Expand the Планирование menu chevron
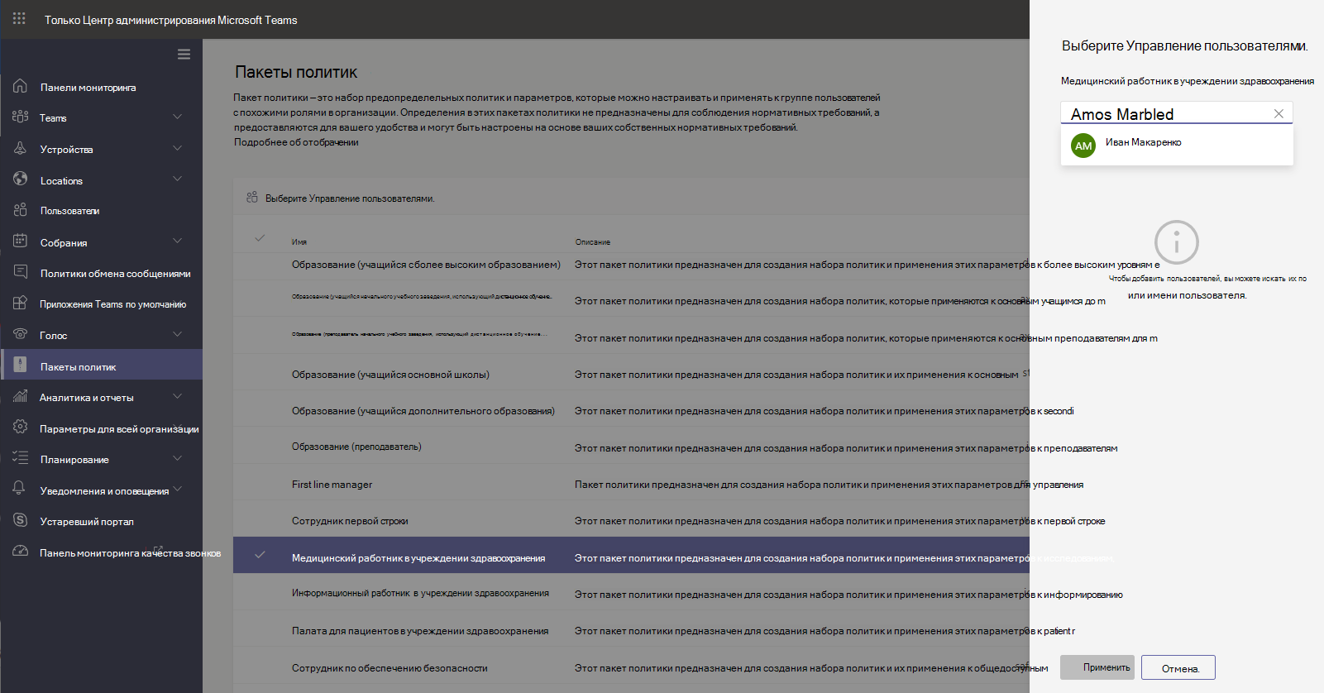 tap(177, 458)
